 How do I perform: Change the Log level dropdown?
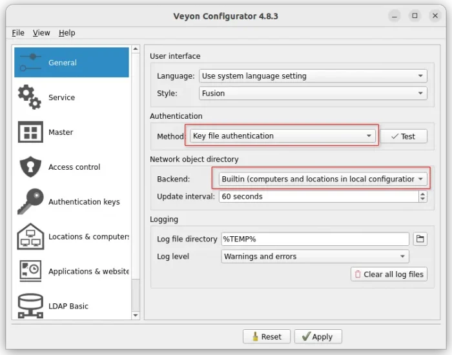[x=314, y=256]
